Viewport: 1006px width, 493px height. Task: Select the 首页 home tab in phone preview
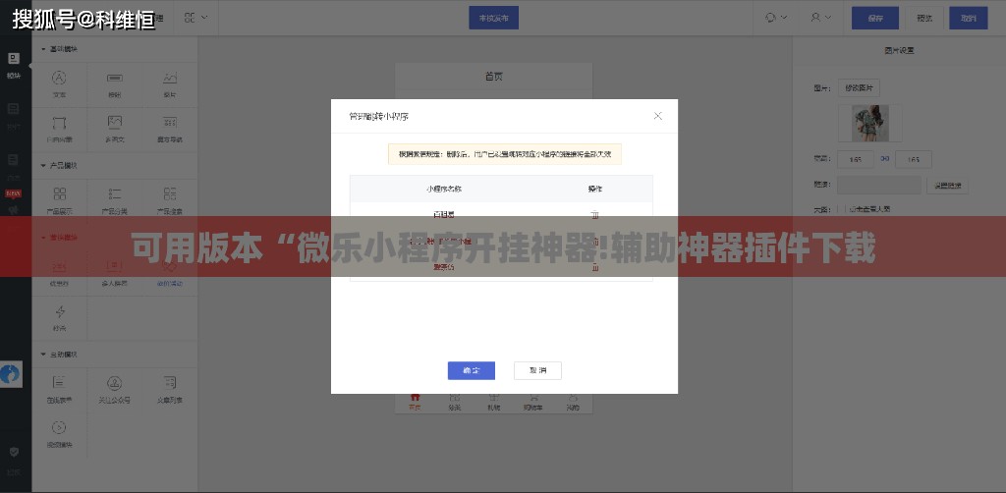click(x=415, y=403)
